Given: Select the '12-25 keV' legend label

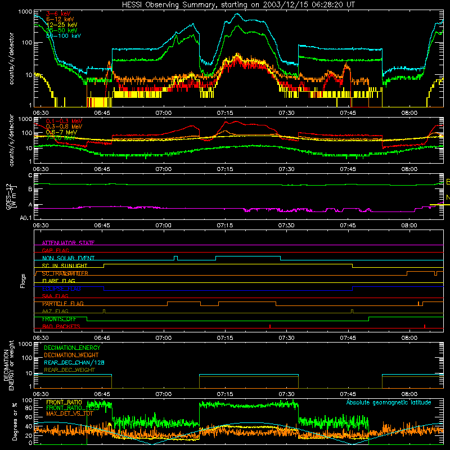Looking at the screenshot, I should tap(61, 25).
